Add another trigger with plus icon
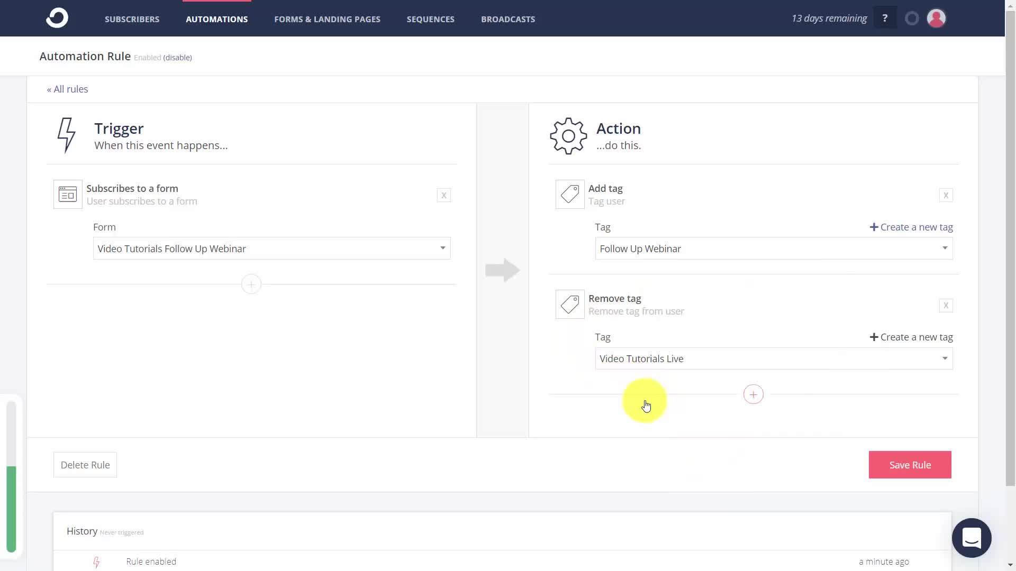Image resolution: width=1016 pixels, height=571 pixels. (251, 284)
